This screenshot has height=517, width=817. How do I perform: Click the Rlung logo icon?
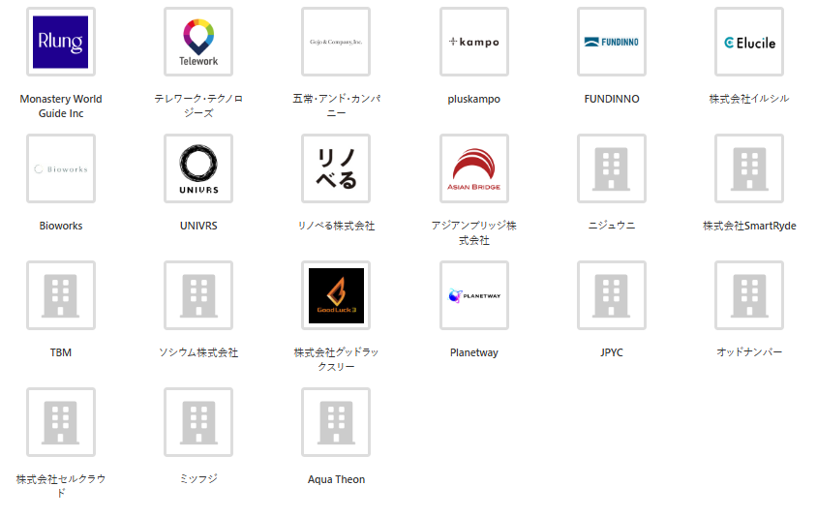pyautogui.click(x=60, y=42)
